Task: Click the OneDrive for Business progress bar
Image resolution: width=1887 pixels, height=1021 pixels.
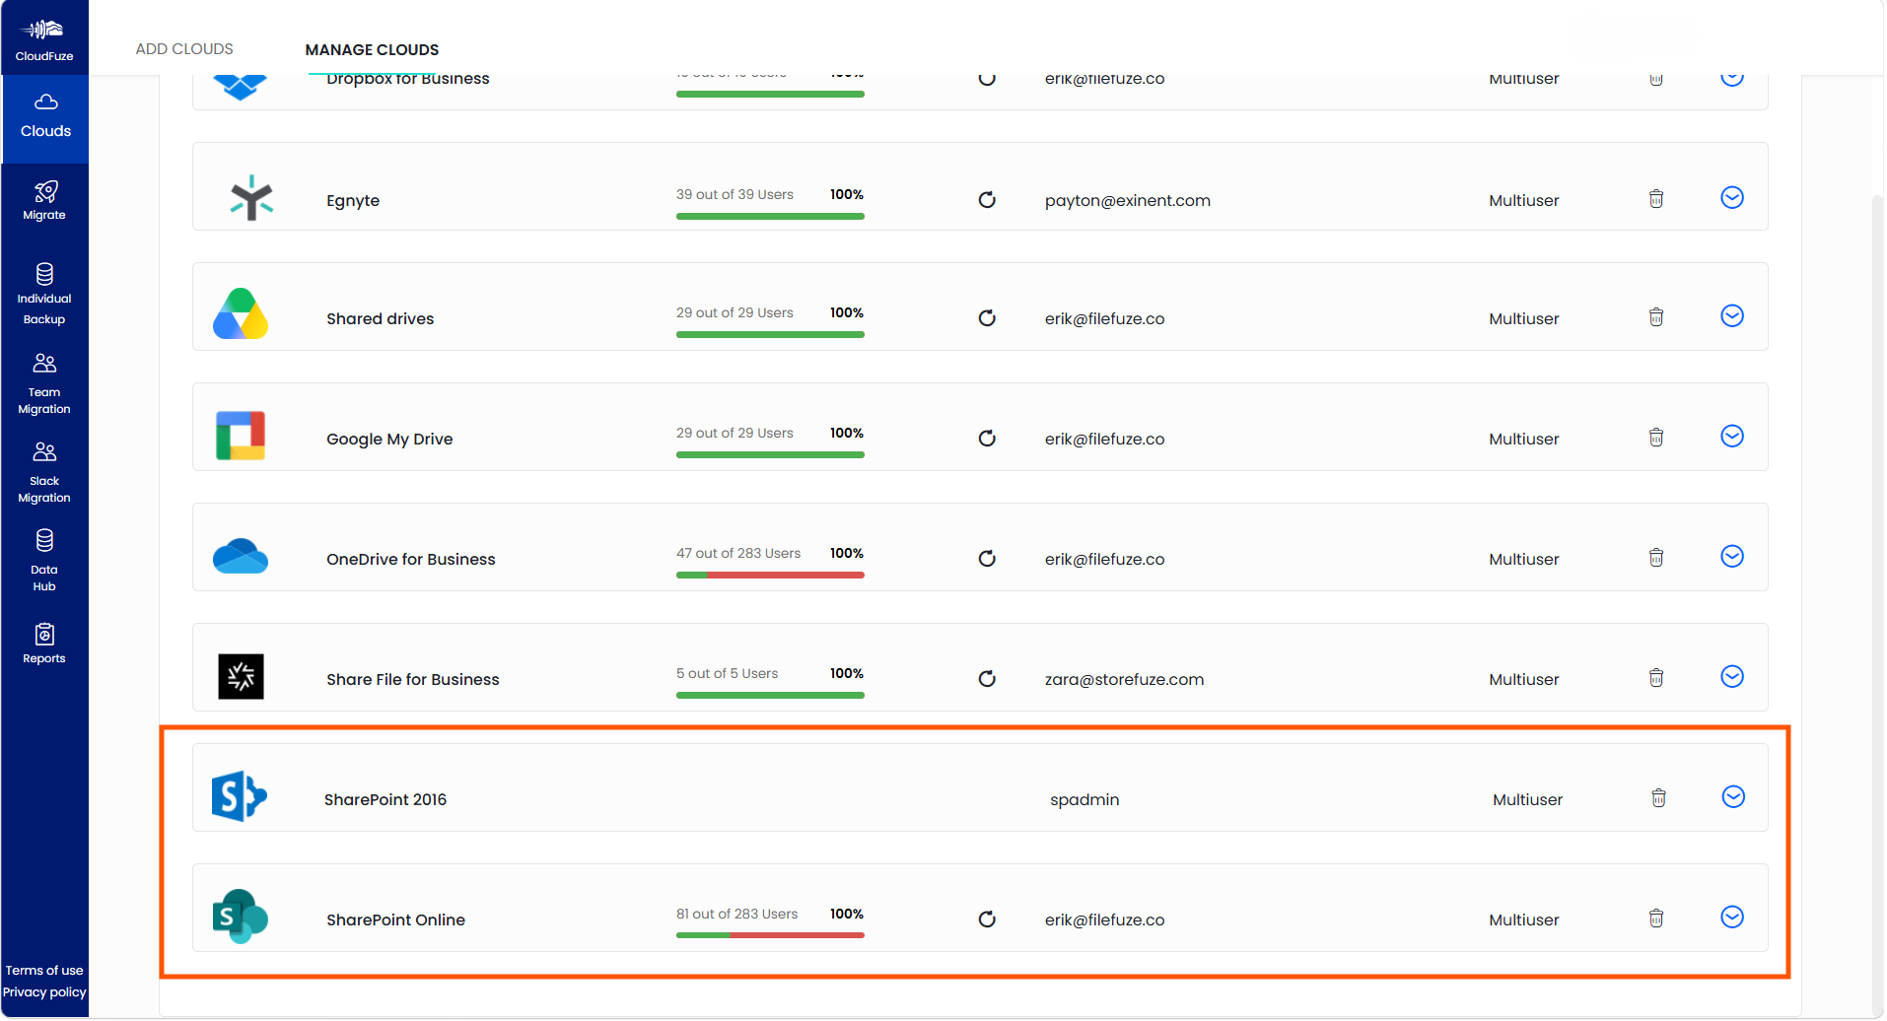Action: (770, 576)
